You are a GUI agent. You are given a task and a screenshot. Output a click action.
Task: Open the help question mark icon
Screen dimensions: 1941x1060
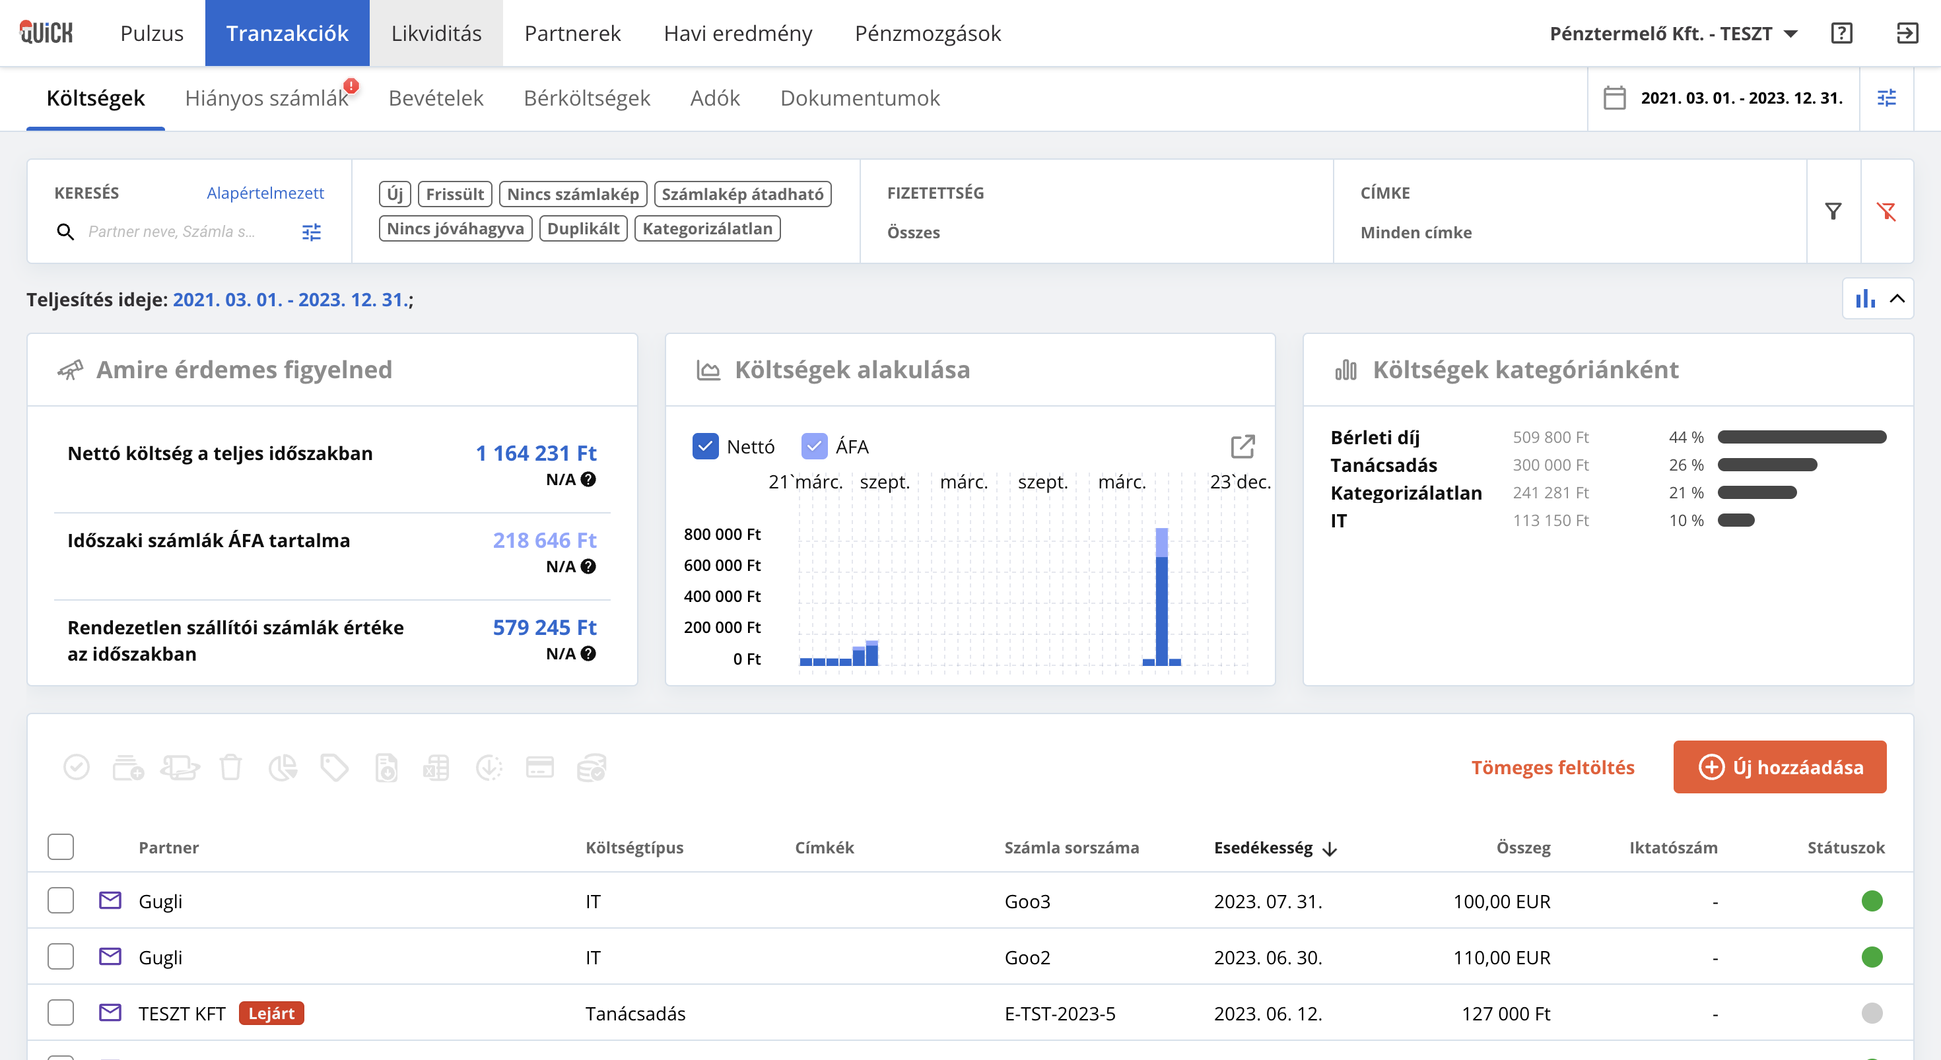1841,33
